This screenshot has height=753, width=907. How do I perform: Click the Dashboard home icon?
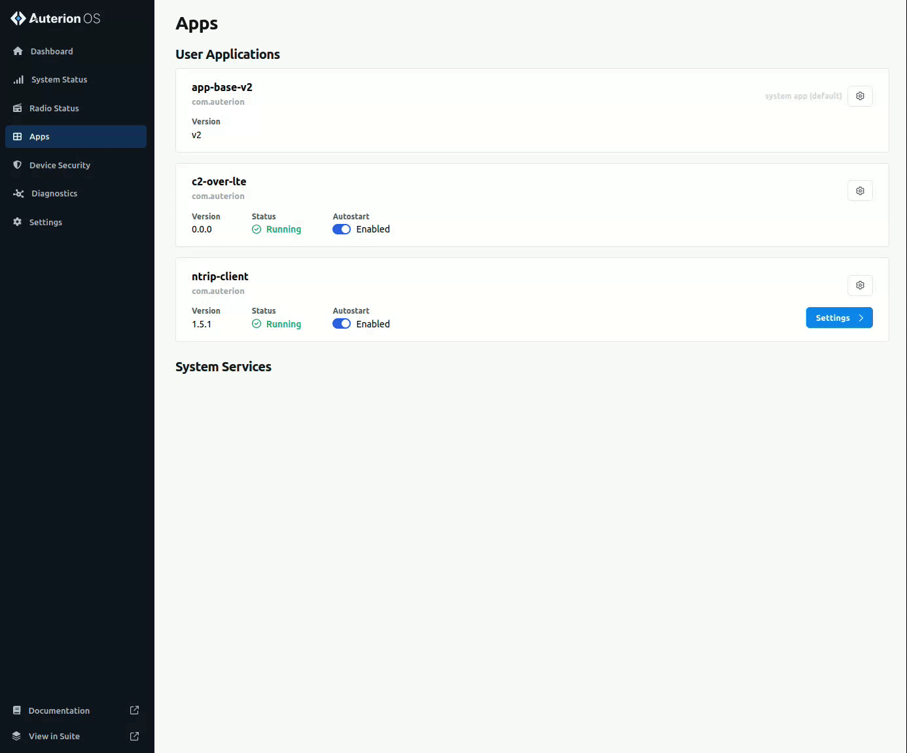(x=18, y=51)
